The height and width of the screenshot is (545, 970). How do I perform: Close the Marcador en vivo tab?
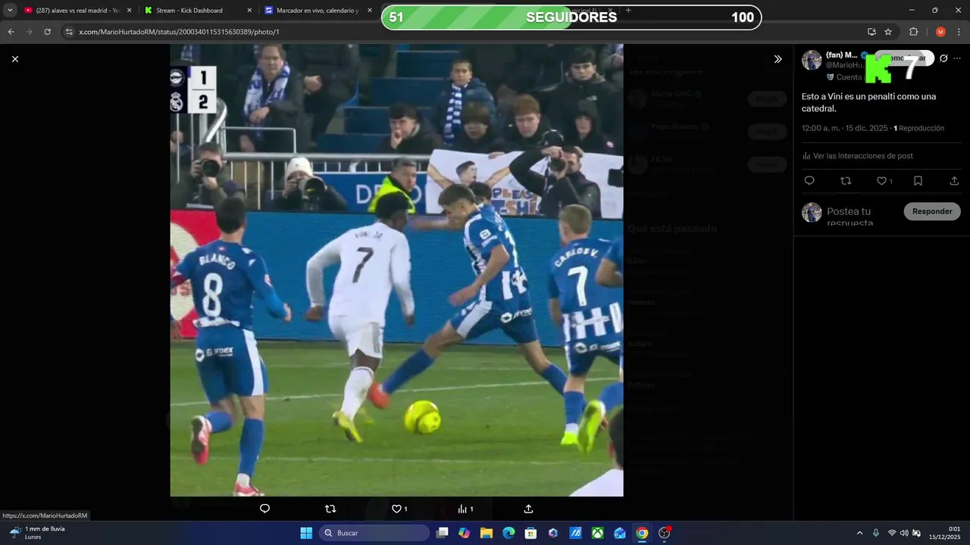coord(370,11)
